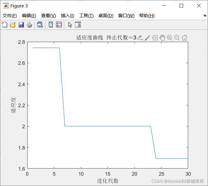
Task: Print the figure using printer icon
Action: tap(29, 25)
